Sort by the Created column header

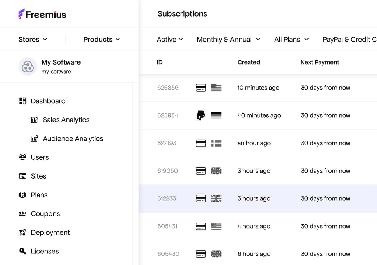pyautogui.click(x=249, y=62)
